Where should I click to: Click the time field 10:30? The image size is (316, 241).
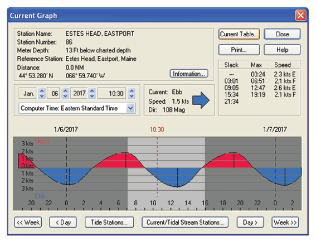(x=112, y=93)
